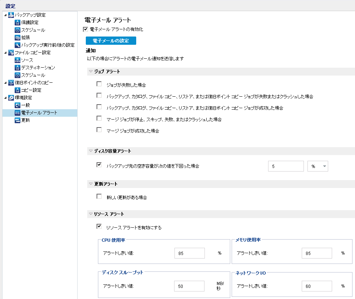Click the ソース icon under ファイル コピー設定
This screenshot has height=299, width=355.
pyautogui.click(x=18, y=60)
